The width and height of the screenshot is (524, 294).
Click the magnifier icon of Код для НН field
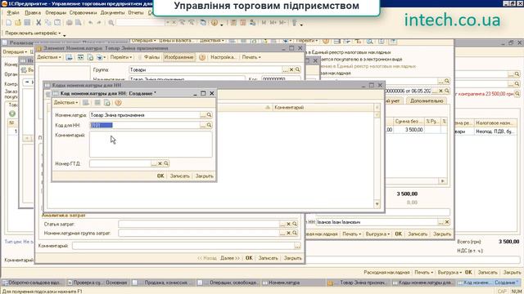209,125
